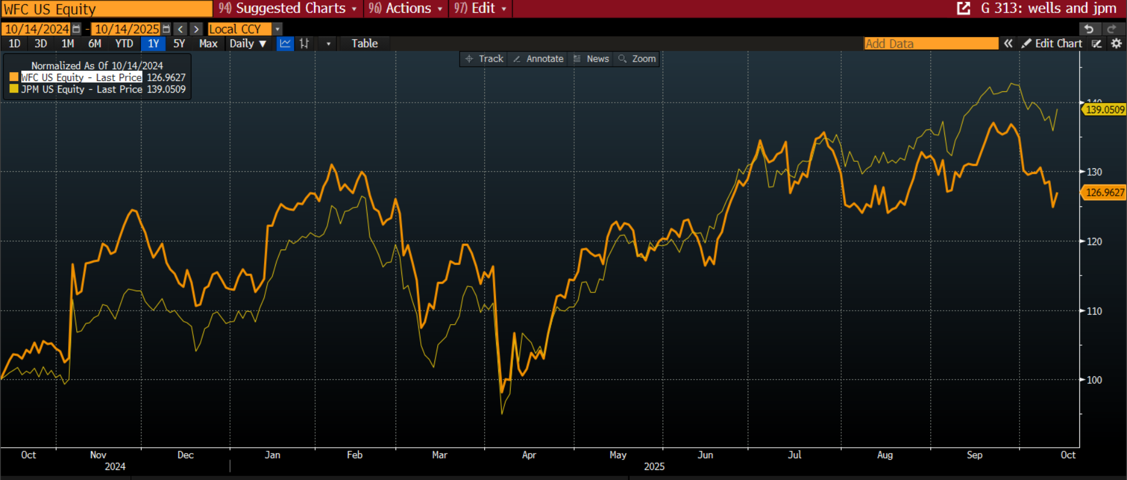1127x480 pixels.
Task: Click the pop-out window icon beside G 313
Action: click(x=963, y=8)
